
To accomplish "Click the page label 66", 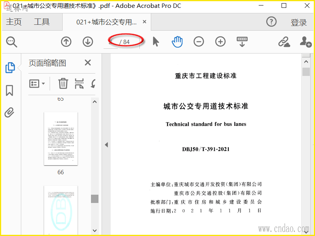I will pyautogui.click(x=61, y=172).
